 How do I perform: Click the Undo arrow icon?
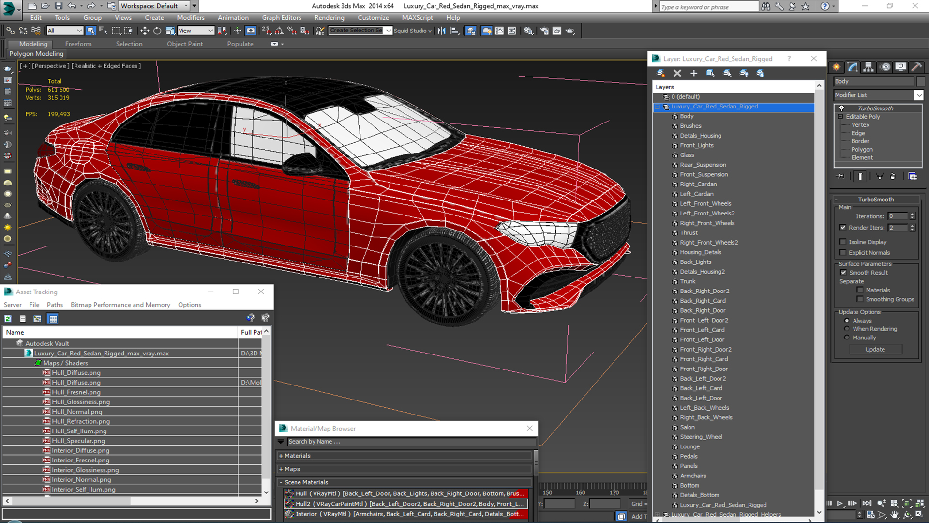(72, 6)
